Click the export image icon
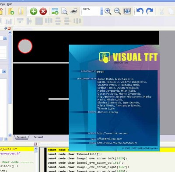This screenshot has width=175, height=172. click(x=55, y=11)
